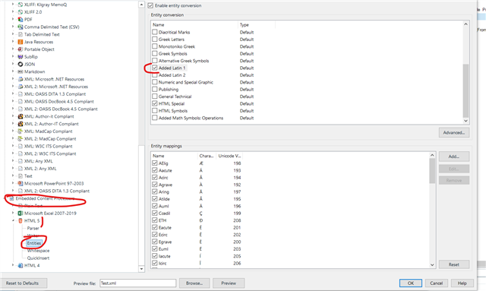Uncheck the Added Latin 1 entity set
The height and width of the screenshot is (291, 486).
[x=155, y=68]
